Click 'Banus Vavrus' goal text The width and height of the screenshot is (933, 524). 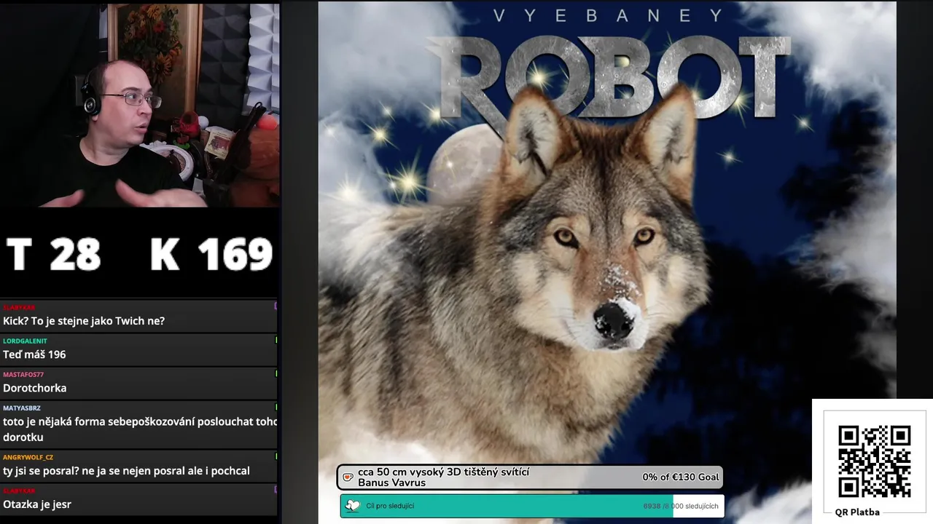coord(391,483)
